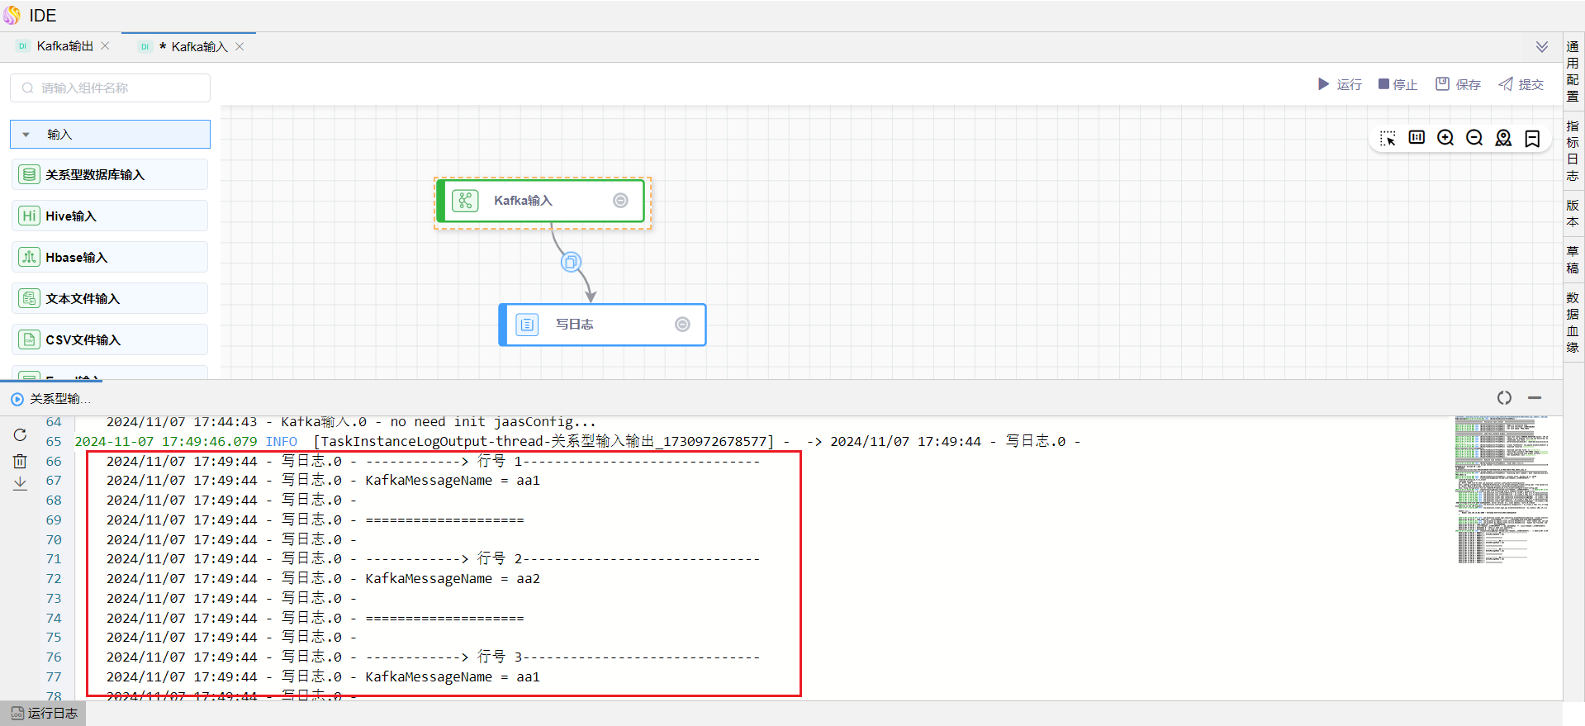Refresh the log output panel
Screen dimensions: 1585x726
pos(20,435)
